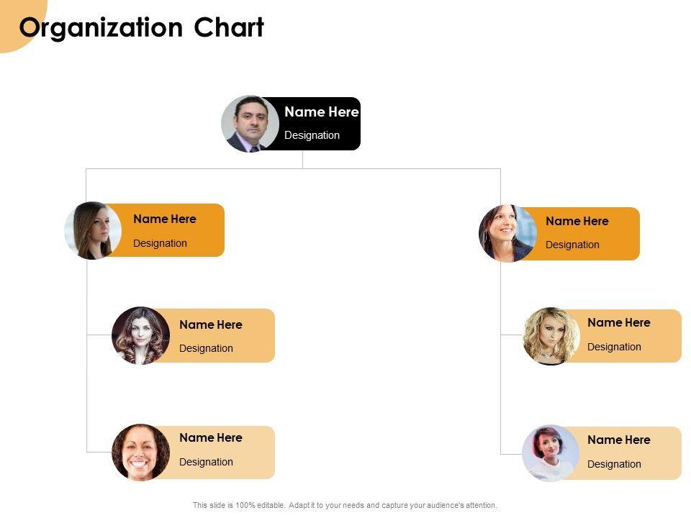Click photo of woman with short pink hair
691x518 pixels.
point(551,453)
